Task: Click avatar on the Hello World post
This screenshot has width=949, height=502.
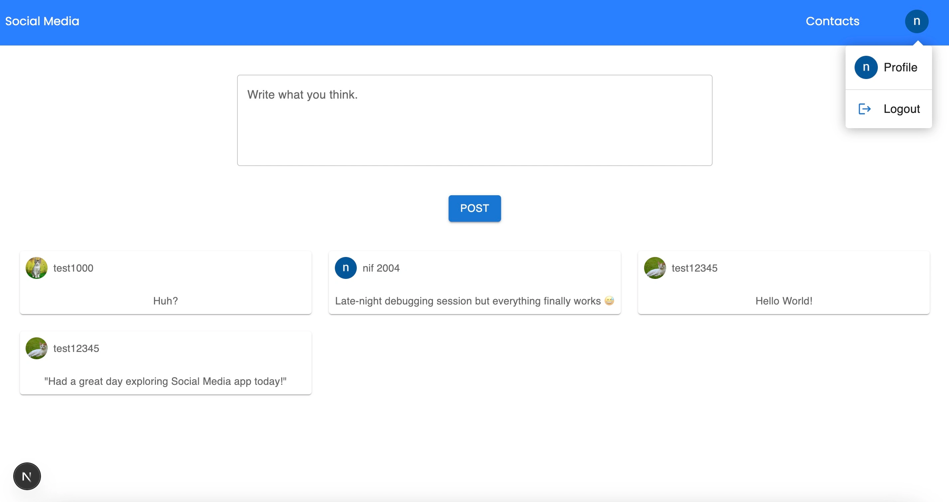Action: tap(654, 268)
